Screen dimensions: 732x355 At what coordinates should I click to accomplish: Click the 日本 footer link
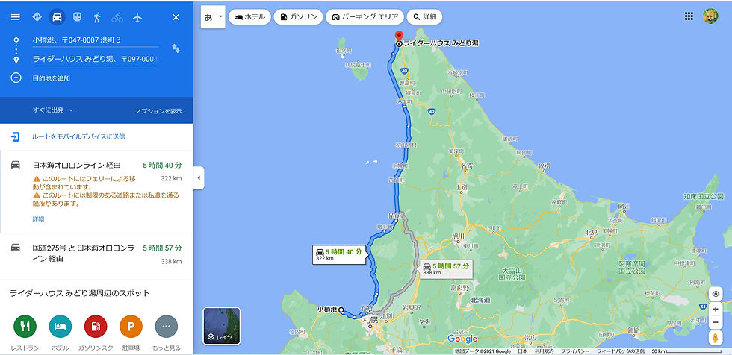pyautogui.click(x=522, y=351)
